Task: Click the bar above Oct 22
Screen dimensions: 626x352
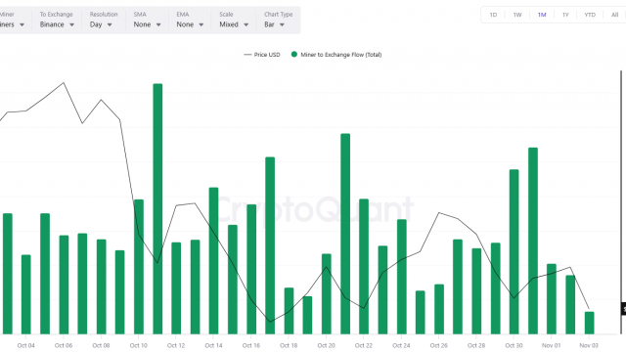Action: pos(364,266)
